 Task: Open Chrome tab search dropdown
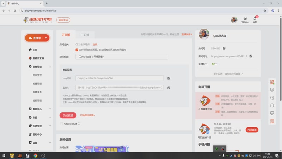coord(3,3)
